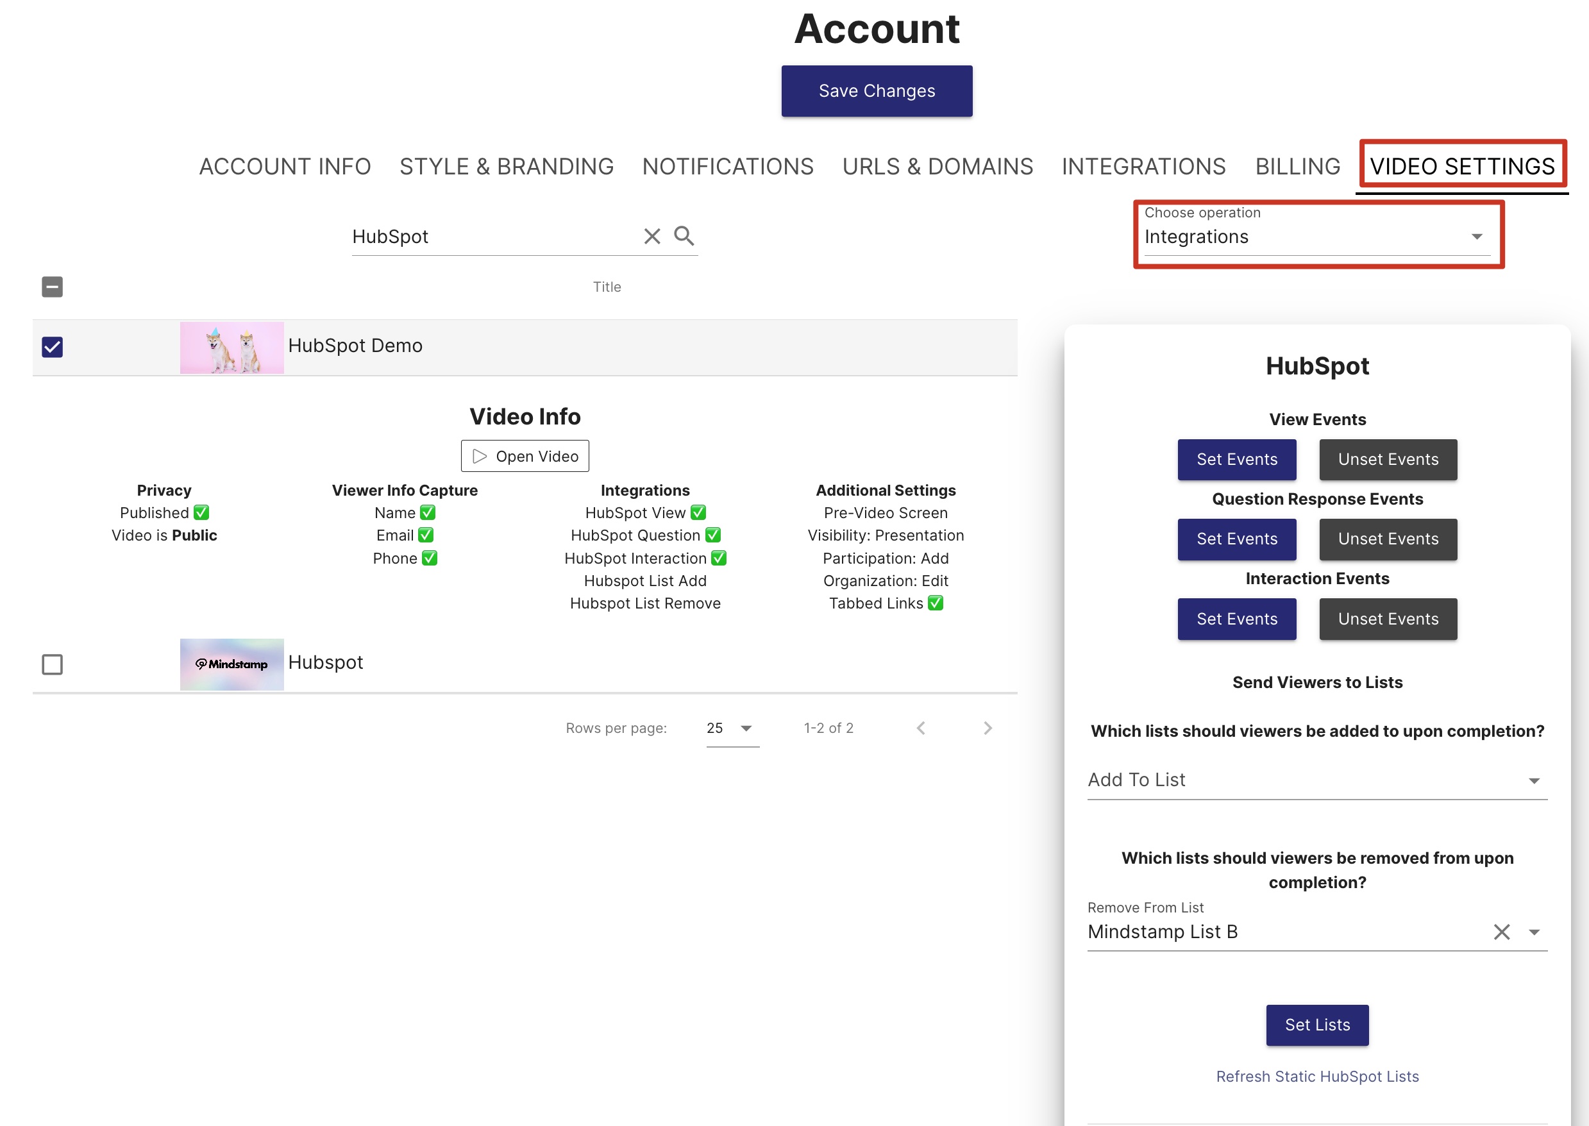Screen dimensions: 1589x1126
Task: Click the Save Changes button
Action: [877, 91]
